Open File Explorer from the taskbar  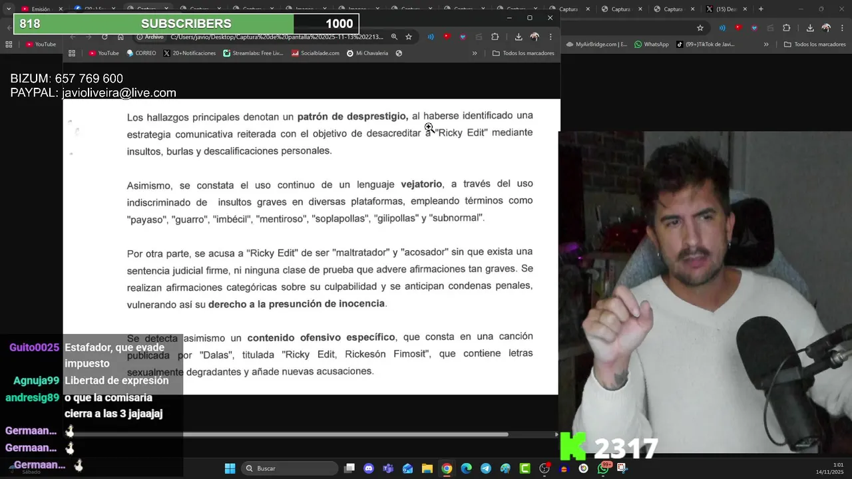427,468
